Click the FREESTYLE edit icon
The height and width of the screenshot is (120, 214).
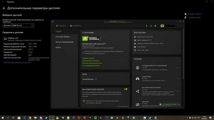pos(138,104)
